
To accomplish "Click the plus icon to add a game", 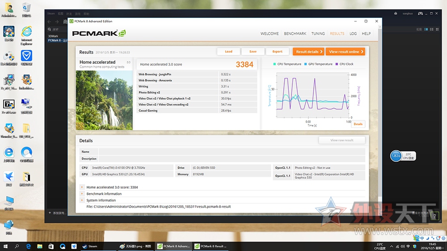I will 50,213.
